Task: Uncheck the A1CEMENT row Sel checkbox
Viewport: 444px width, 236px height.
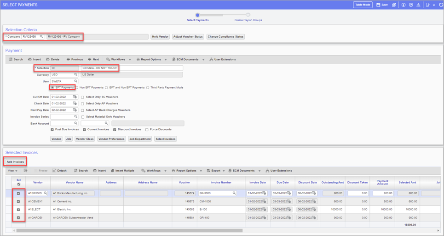Action: click(x=18, y=201)
